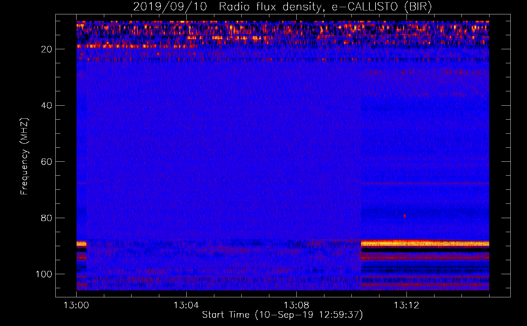Click the 13:04 time tick label
Image resolution: width=527 pixels, height=326 pixels.
click(x=186, y=305)
